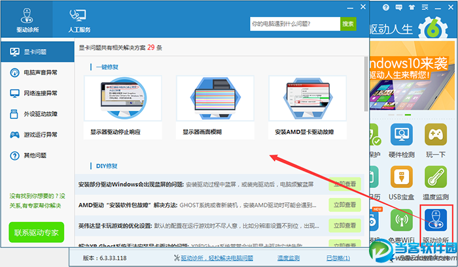Image resolution: width=458 pixels, height=267 pixels.
Task: Click the Windows10来袭 banner in 驱动人生 window
Action: [412, 76]
